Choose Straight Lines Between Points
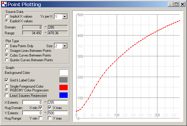This screenshot has width=187, height=126. tap(7, 51)
